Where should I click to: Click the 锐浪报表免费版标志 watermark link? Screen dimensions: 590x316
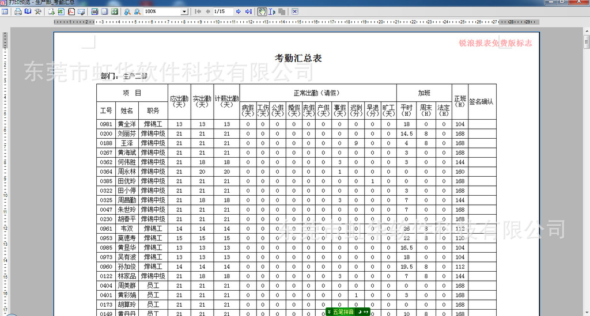click(495, 43)
